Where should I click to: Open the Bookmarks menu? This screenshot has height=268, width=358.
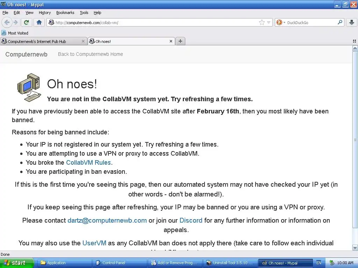[x=65, y=13]
